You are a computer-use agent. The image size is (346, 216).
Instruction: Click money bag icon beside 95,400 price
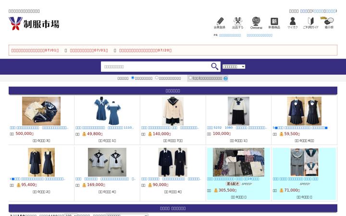(19, 185)
